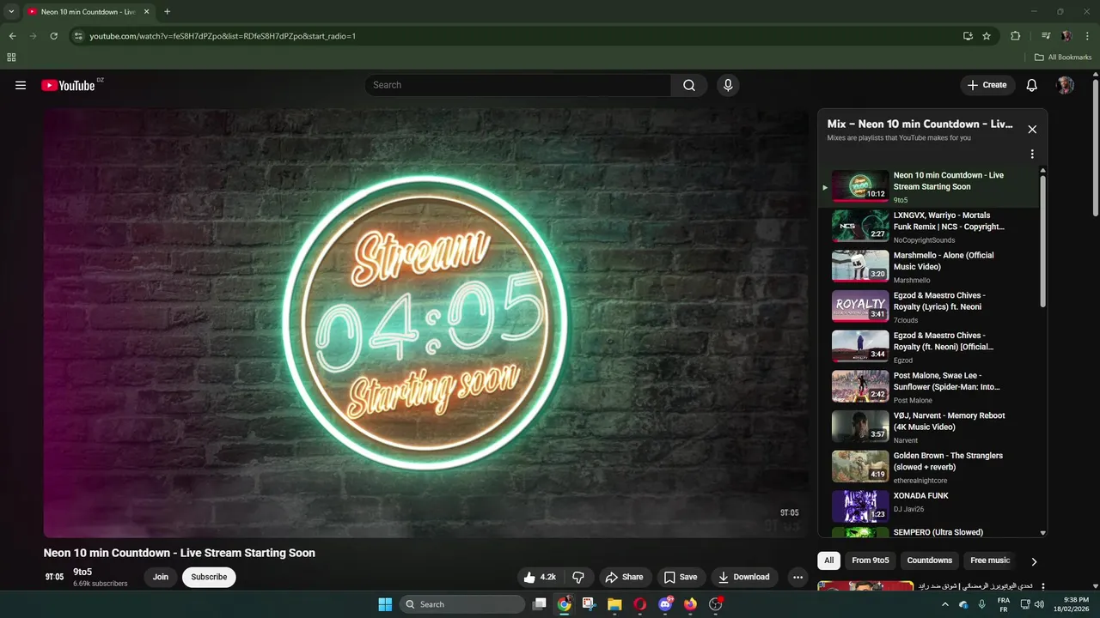Click the browser address bar URL
The image size is (1100, 618).
[x=223, y=36]
